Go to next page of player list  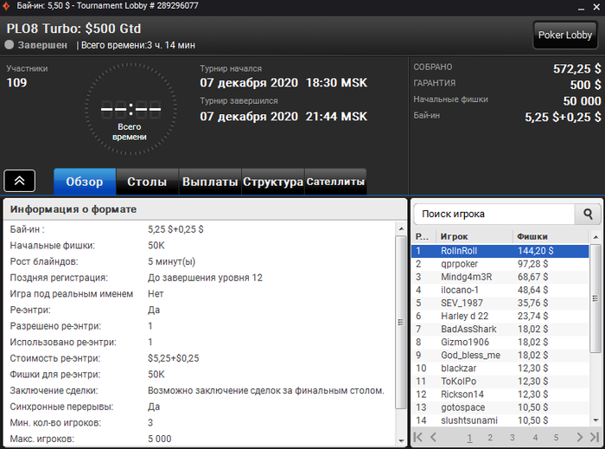click(x=579, y=437)
